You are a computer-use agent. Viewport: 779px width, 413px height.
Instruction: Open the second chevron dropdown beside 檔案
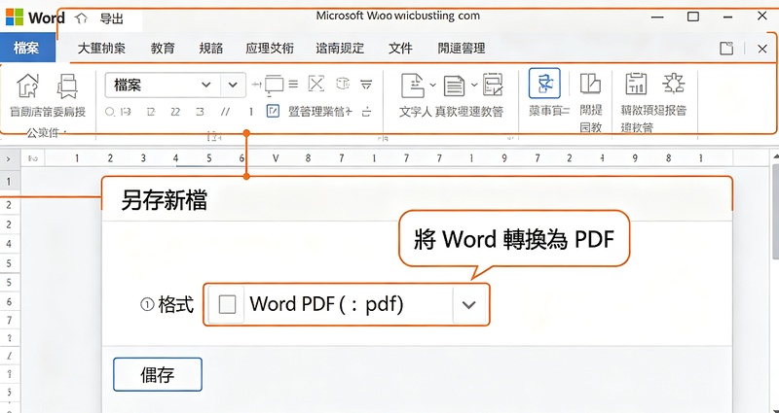click(233, 85)
